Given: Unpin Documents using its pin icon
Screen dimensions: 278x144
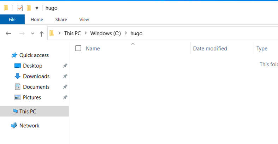Looking at the screenshot, I should pos(65,87).
